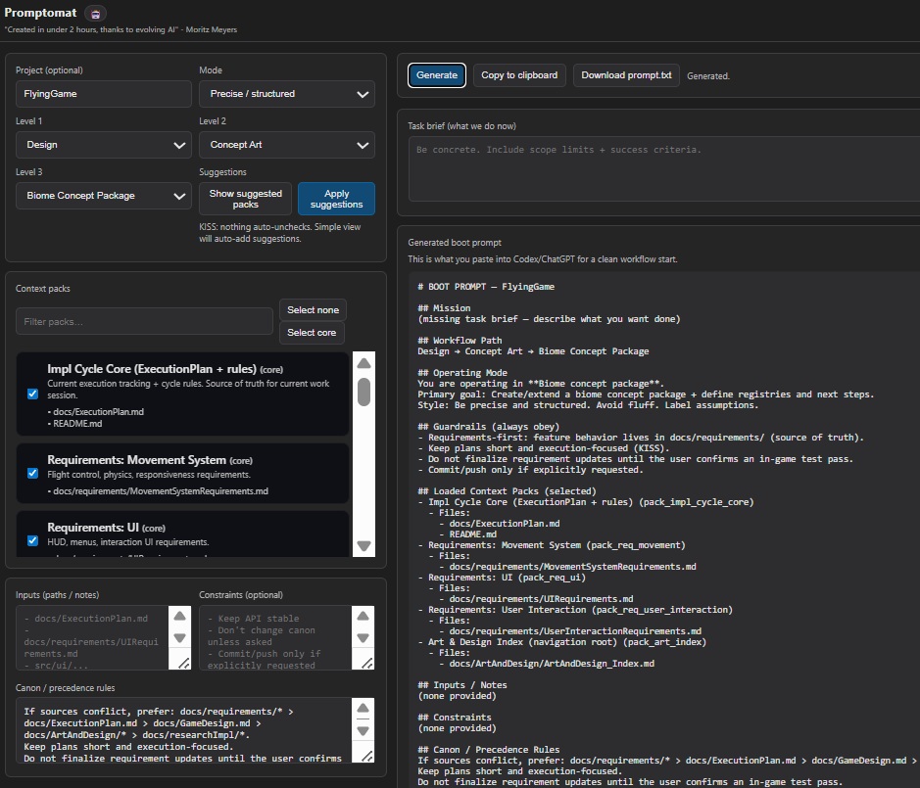Uncheck Impl Cycle Core pack checkbox
The image size is (920, 788).
pyautogui.click(x=33, y=394)
